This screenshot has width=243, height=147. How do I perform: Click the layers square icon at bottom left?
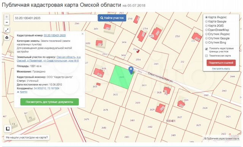8,128
